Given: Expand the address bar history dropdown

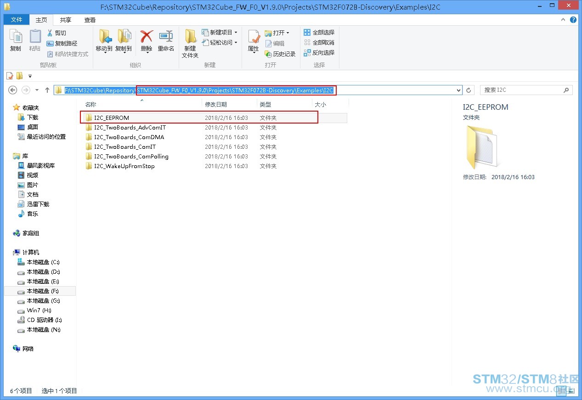Looking at the screenshot, I should click(x=458, y=90).
